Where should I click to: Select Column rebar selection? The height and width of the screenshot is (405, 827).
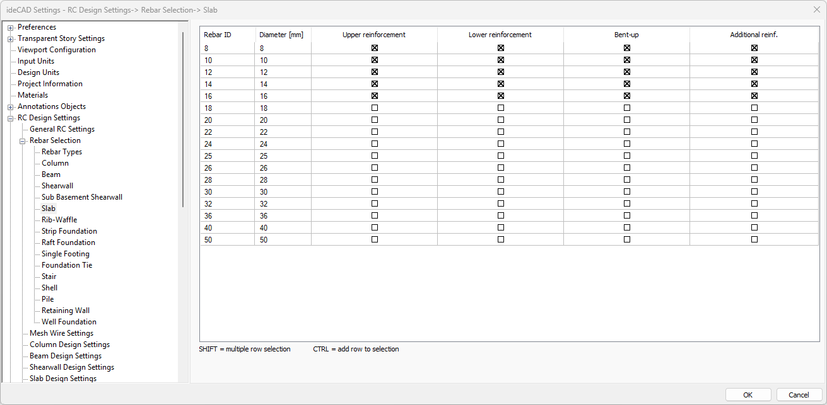pyautogui.click(x=55, y=163)
